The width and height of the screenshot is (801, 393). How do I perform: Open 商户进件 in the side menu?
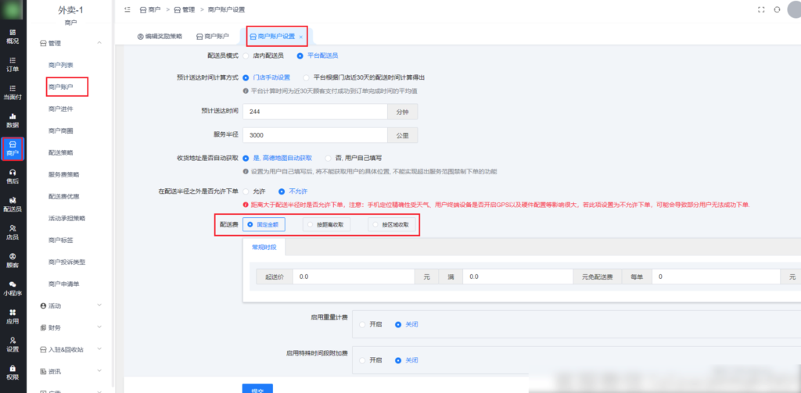point(61,109)
